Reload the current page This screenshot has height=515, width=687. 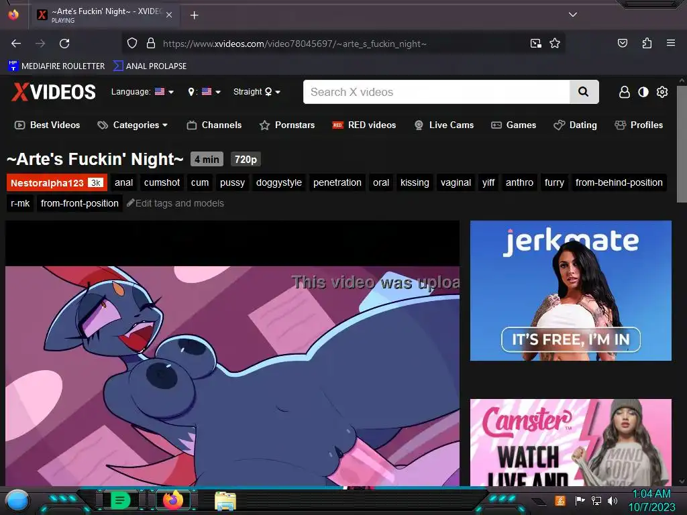click(64, 44)
